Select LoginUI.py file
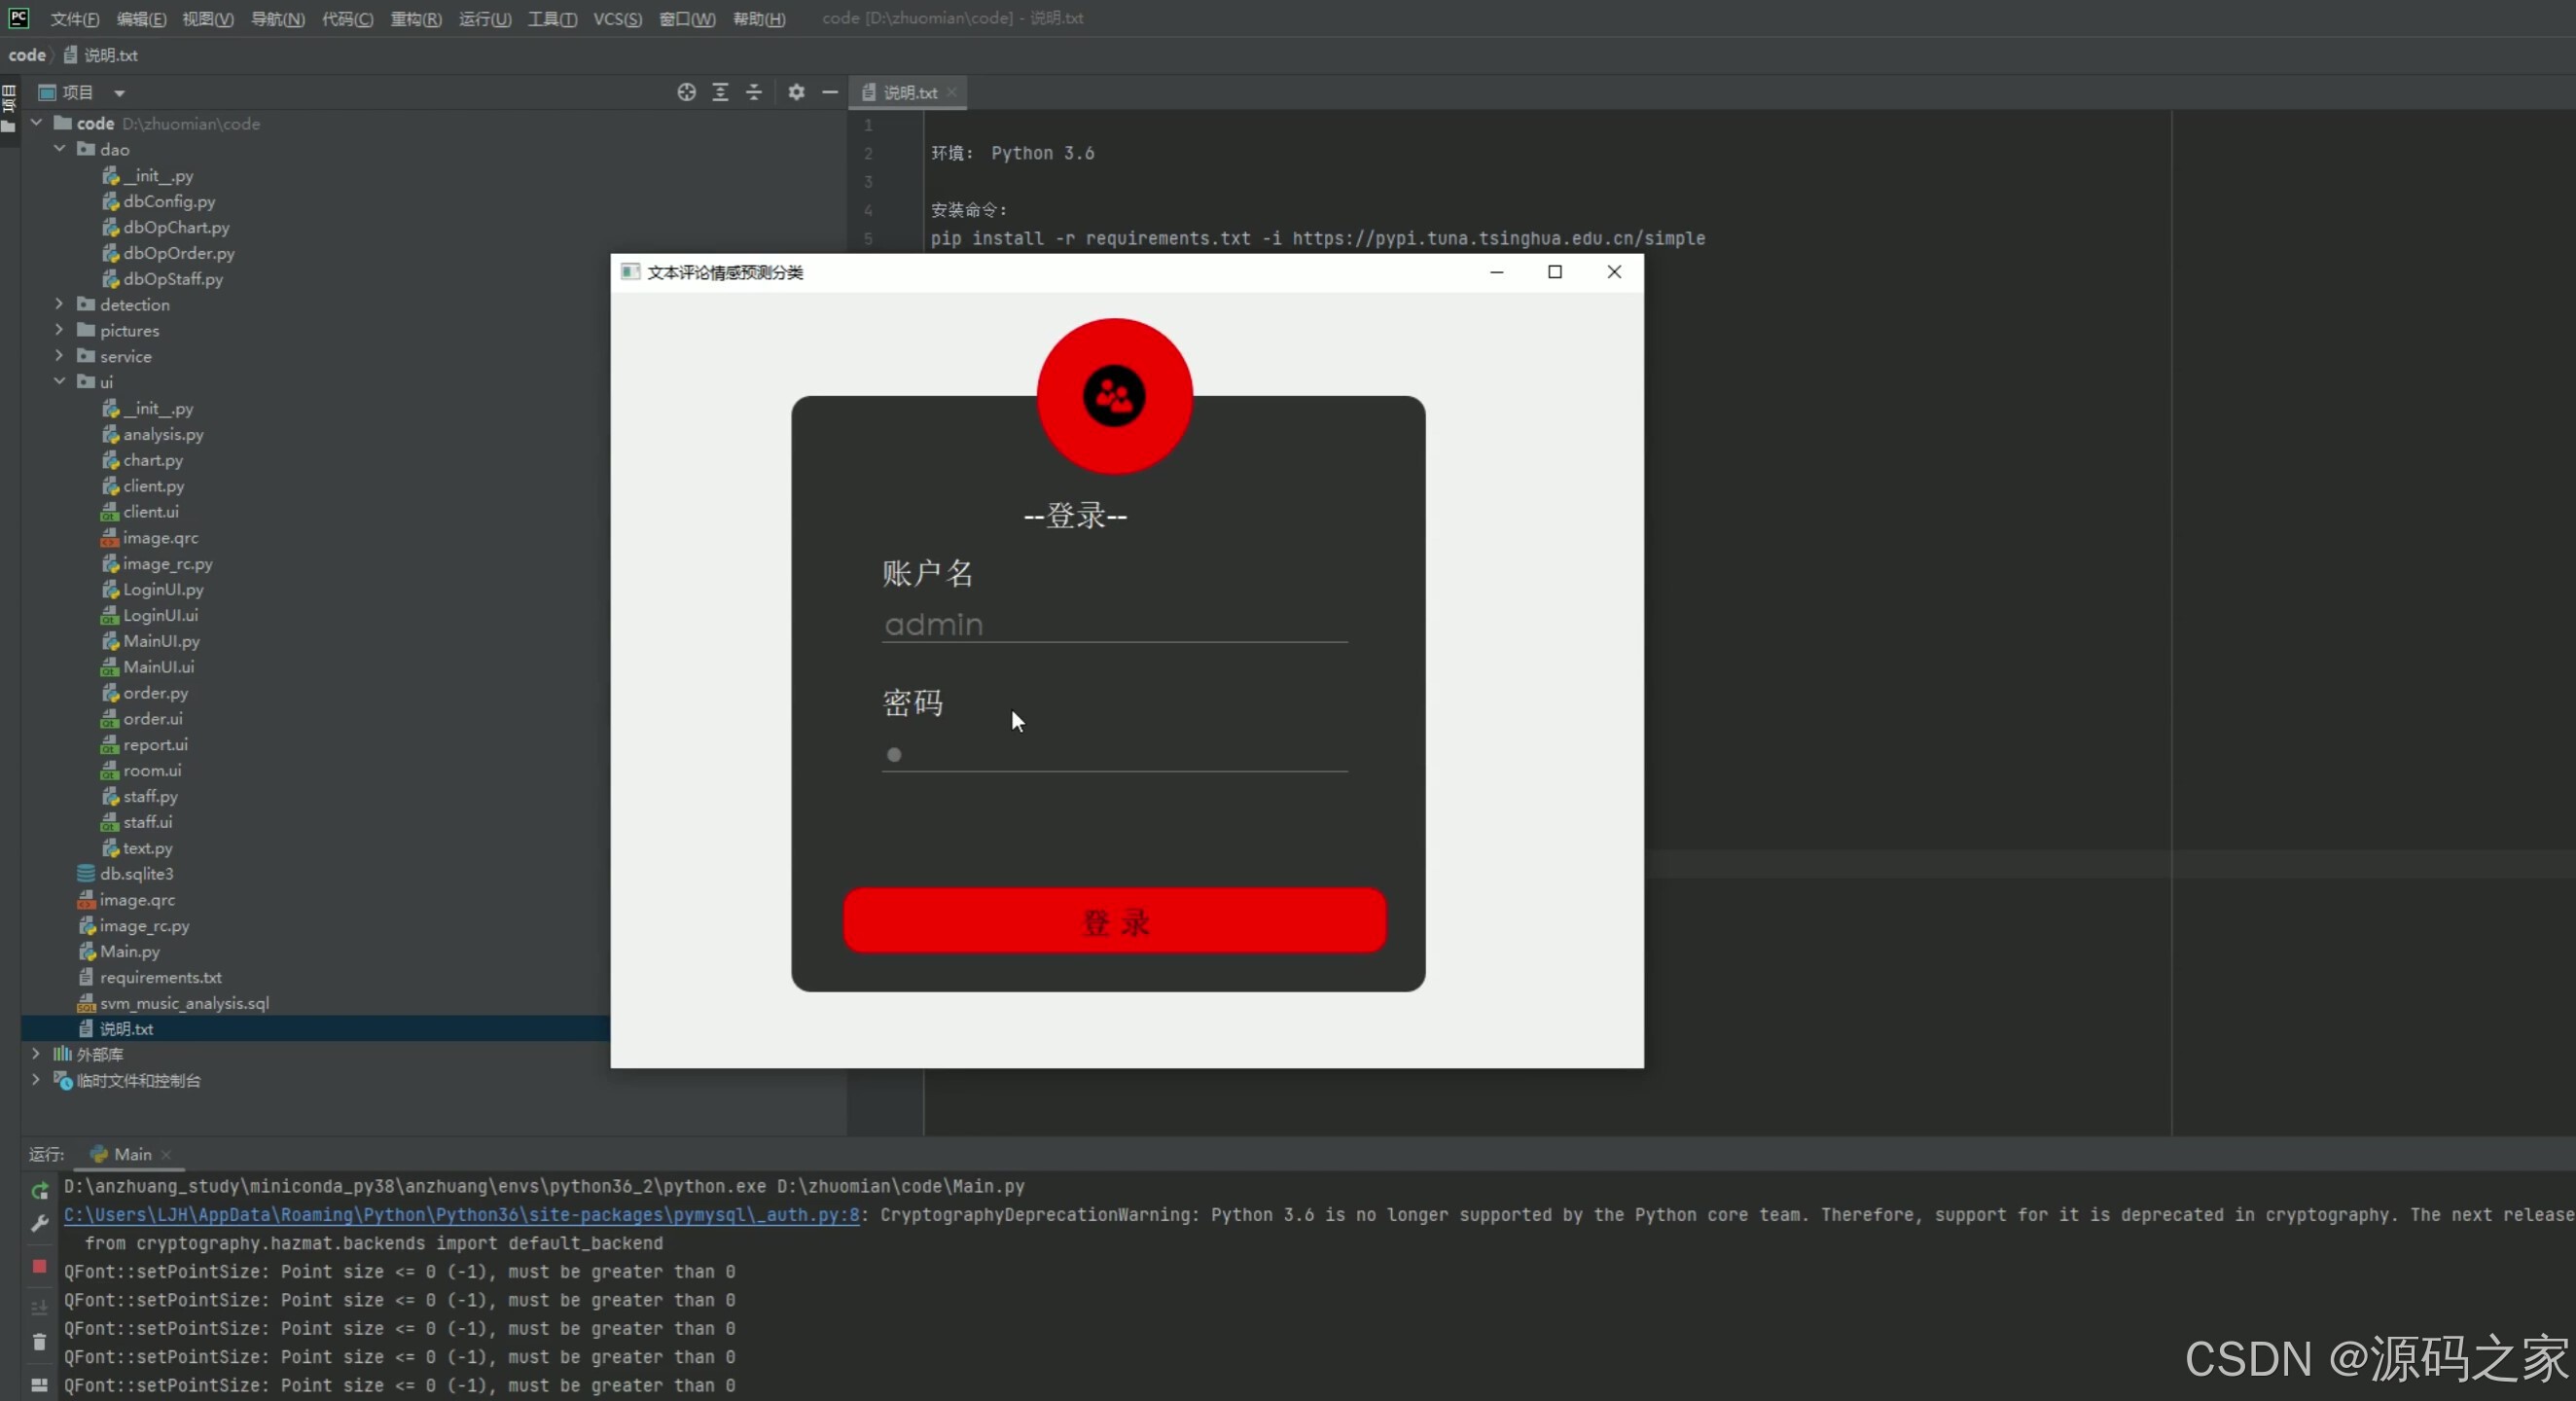The height and width of the screenshot is (1401, 2576). pyautogui.click(x=153, y=589)
